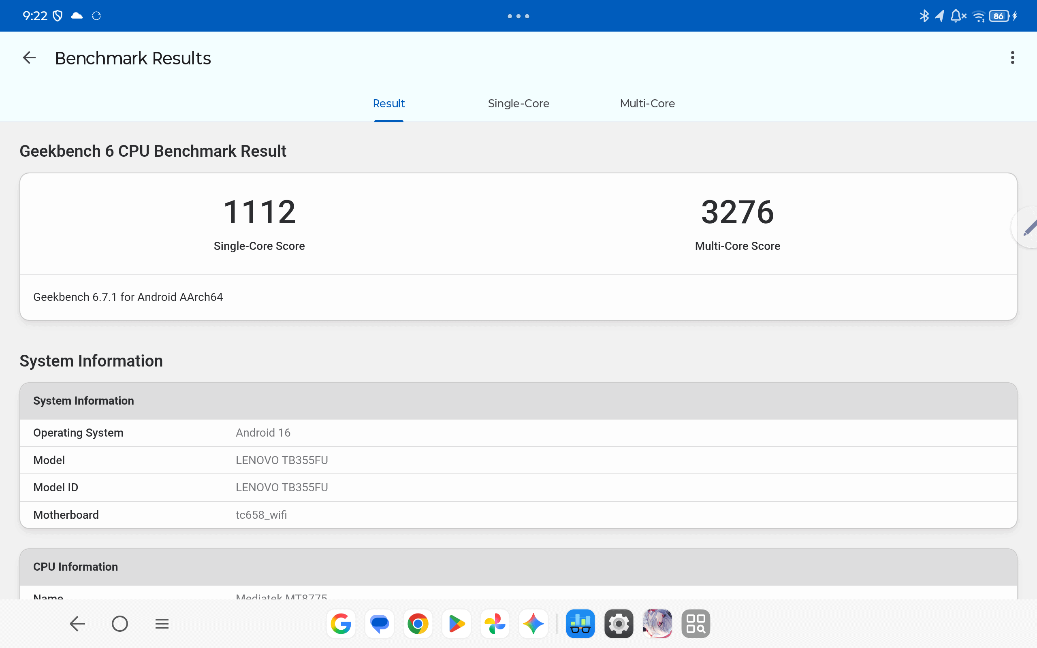This screenshot has width=1037, height=648.
Task: Select the Motherboard tc658_wifi row
Action: 518,515
